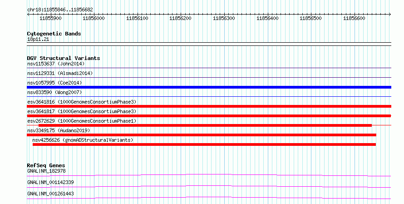404x204 pixels.
Task: Click the chr18:11855846..11856682 region label
Action: 60,10
